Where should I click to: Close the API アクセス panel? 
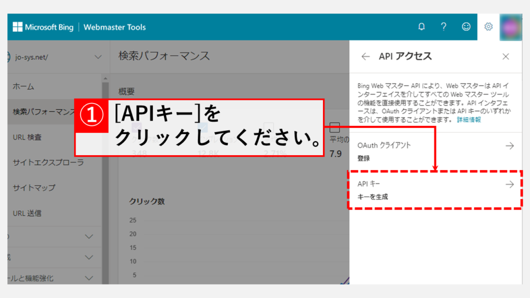pyautogui.click(x=506, y=56)
